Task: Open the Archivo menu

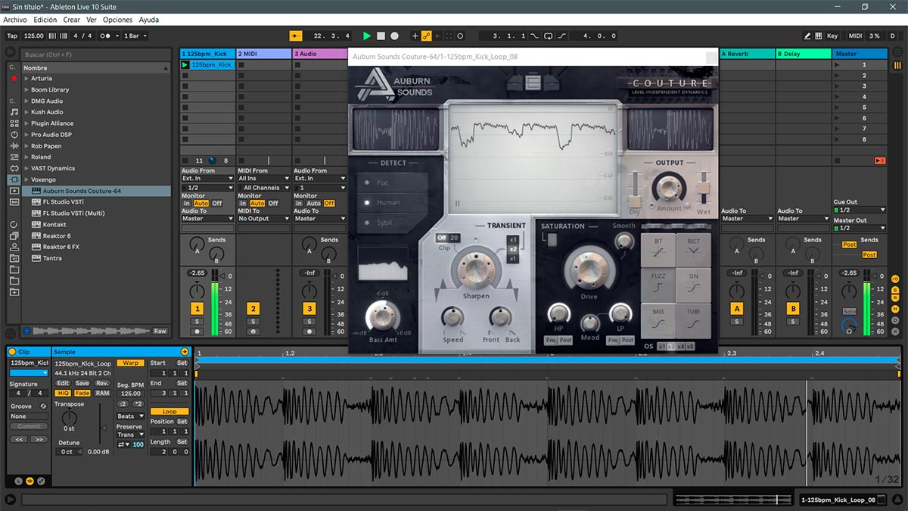Action: pos(15,20)
